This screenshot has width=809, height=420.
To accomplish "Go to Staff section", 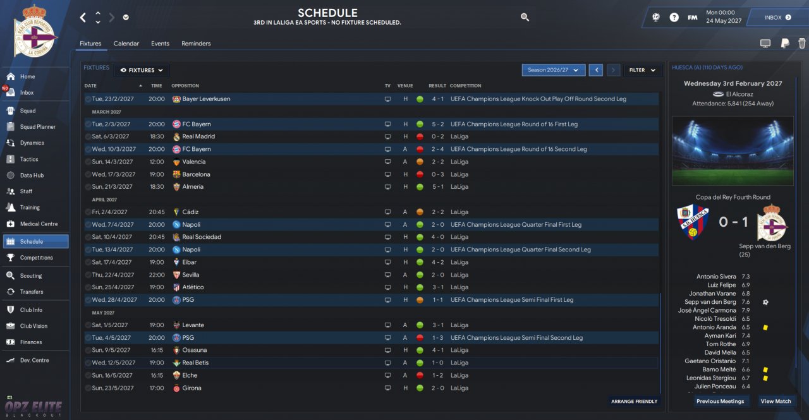I will (x=35, y=191).
